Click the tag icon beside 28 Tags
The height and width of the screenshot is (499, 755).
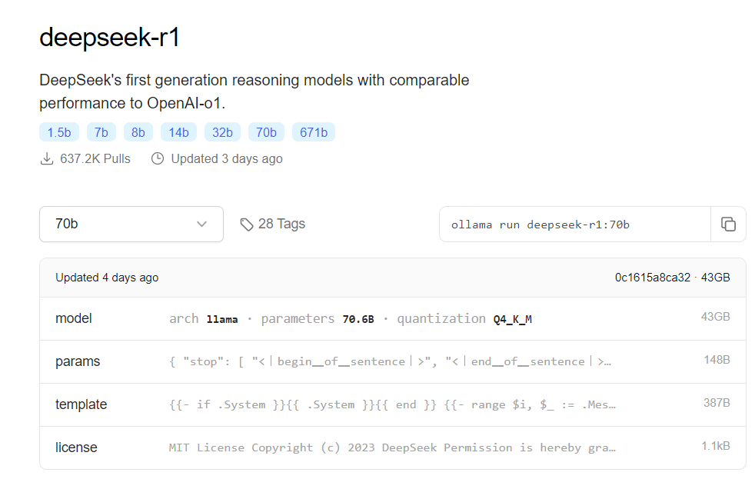pos(247,225)
